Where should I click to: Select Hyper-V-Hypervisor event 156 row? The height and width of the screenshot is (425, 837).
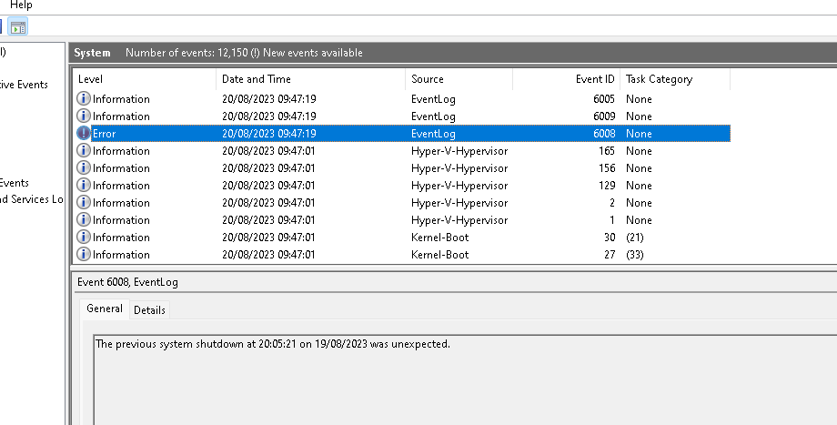pyautogui.click(x=401, y=167)
